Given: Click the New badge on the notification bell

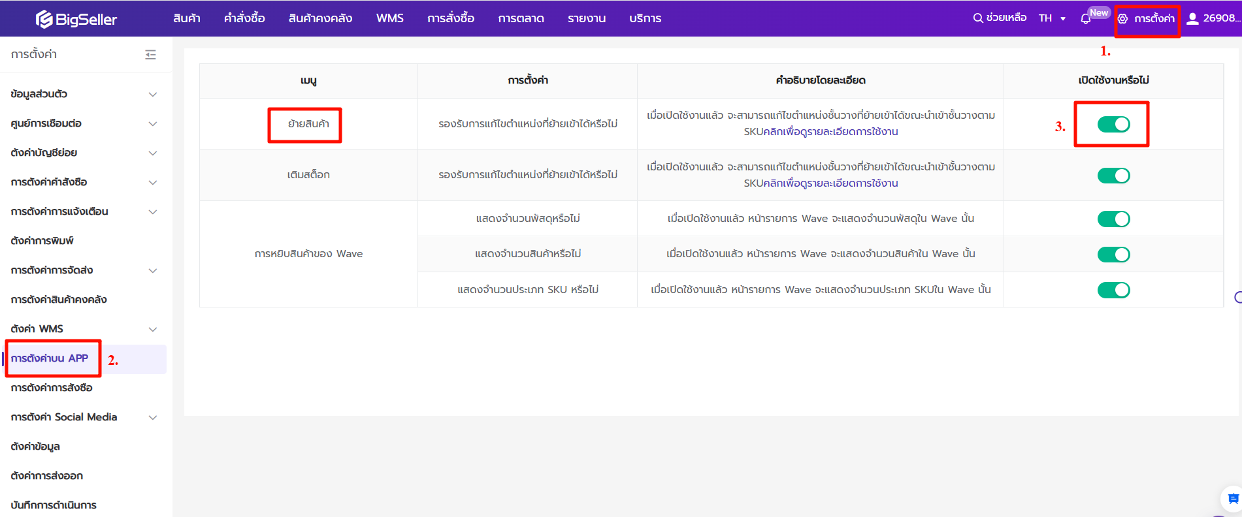Looking at the screenshot, I should (1099, 12).
